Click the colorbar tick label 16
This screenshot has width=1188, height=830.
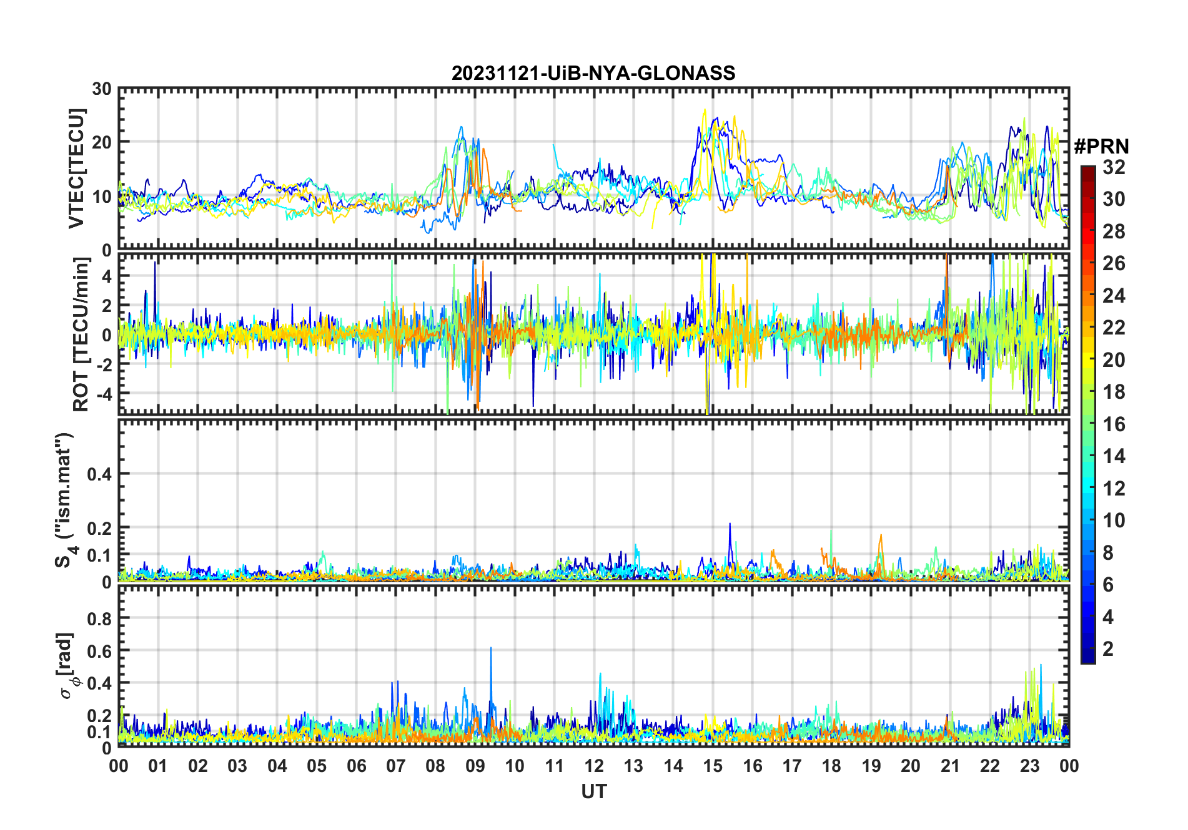[1114, 424]
